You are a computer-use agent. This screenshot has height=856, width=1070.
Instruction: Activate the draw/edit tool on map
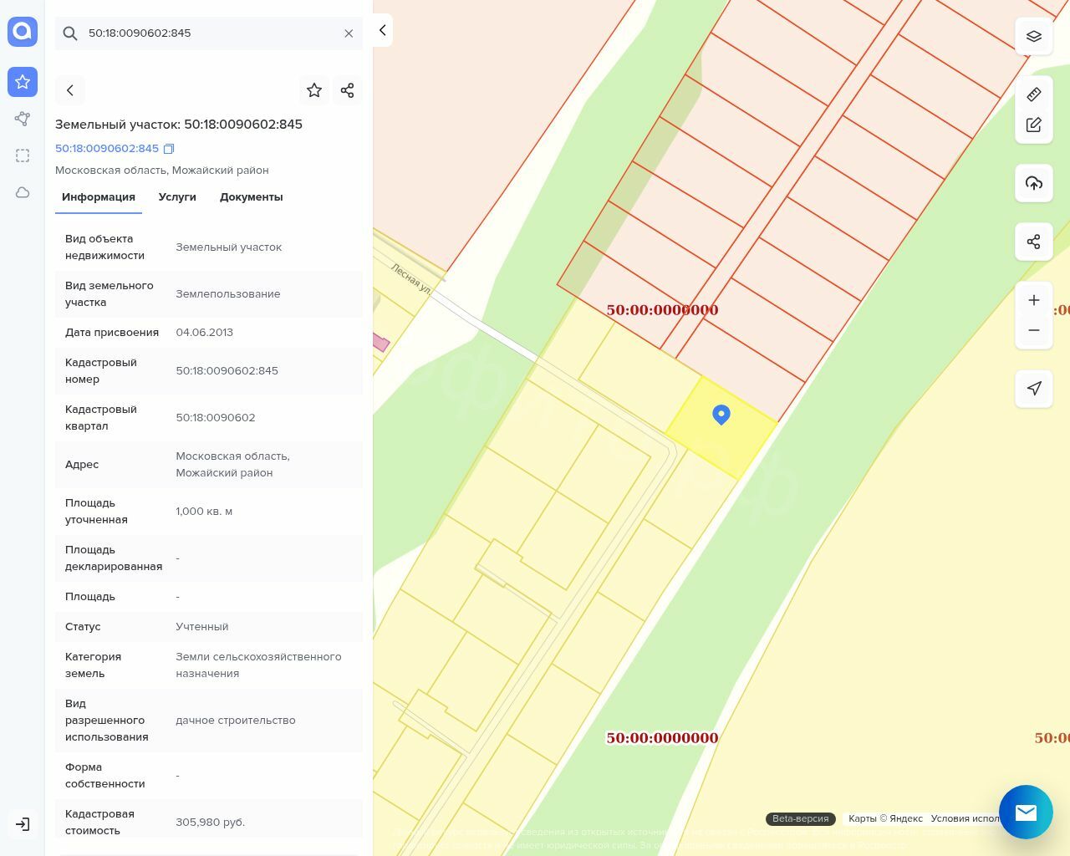coord(1034,125)
